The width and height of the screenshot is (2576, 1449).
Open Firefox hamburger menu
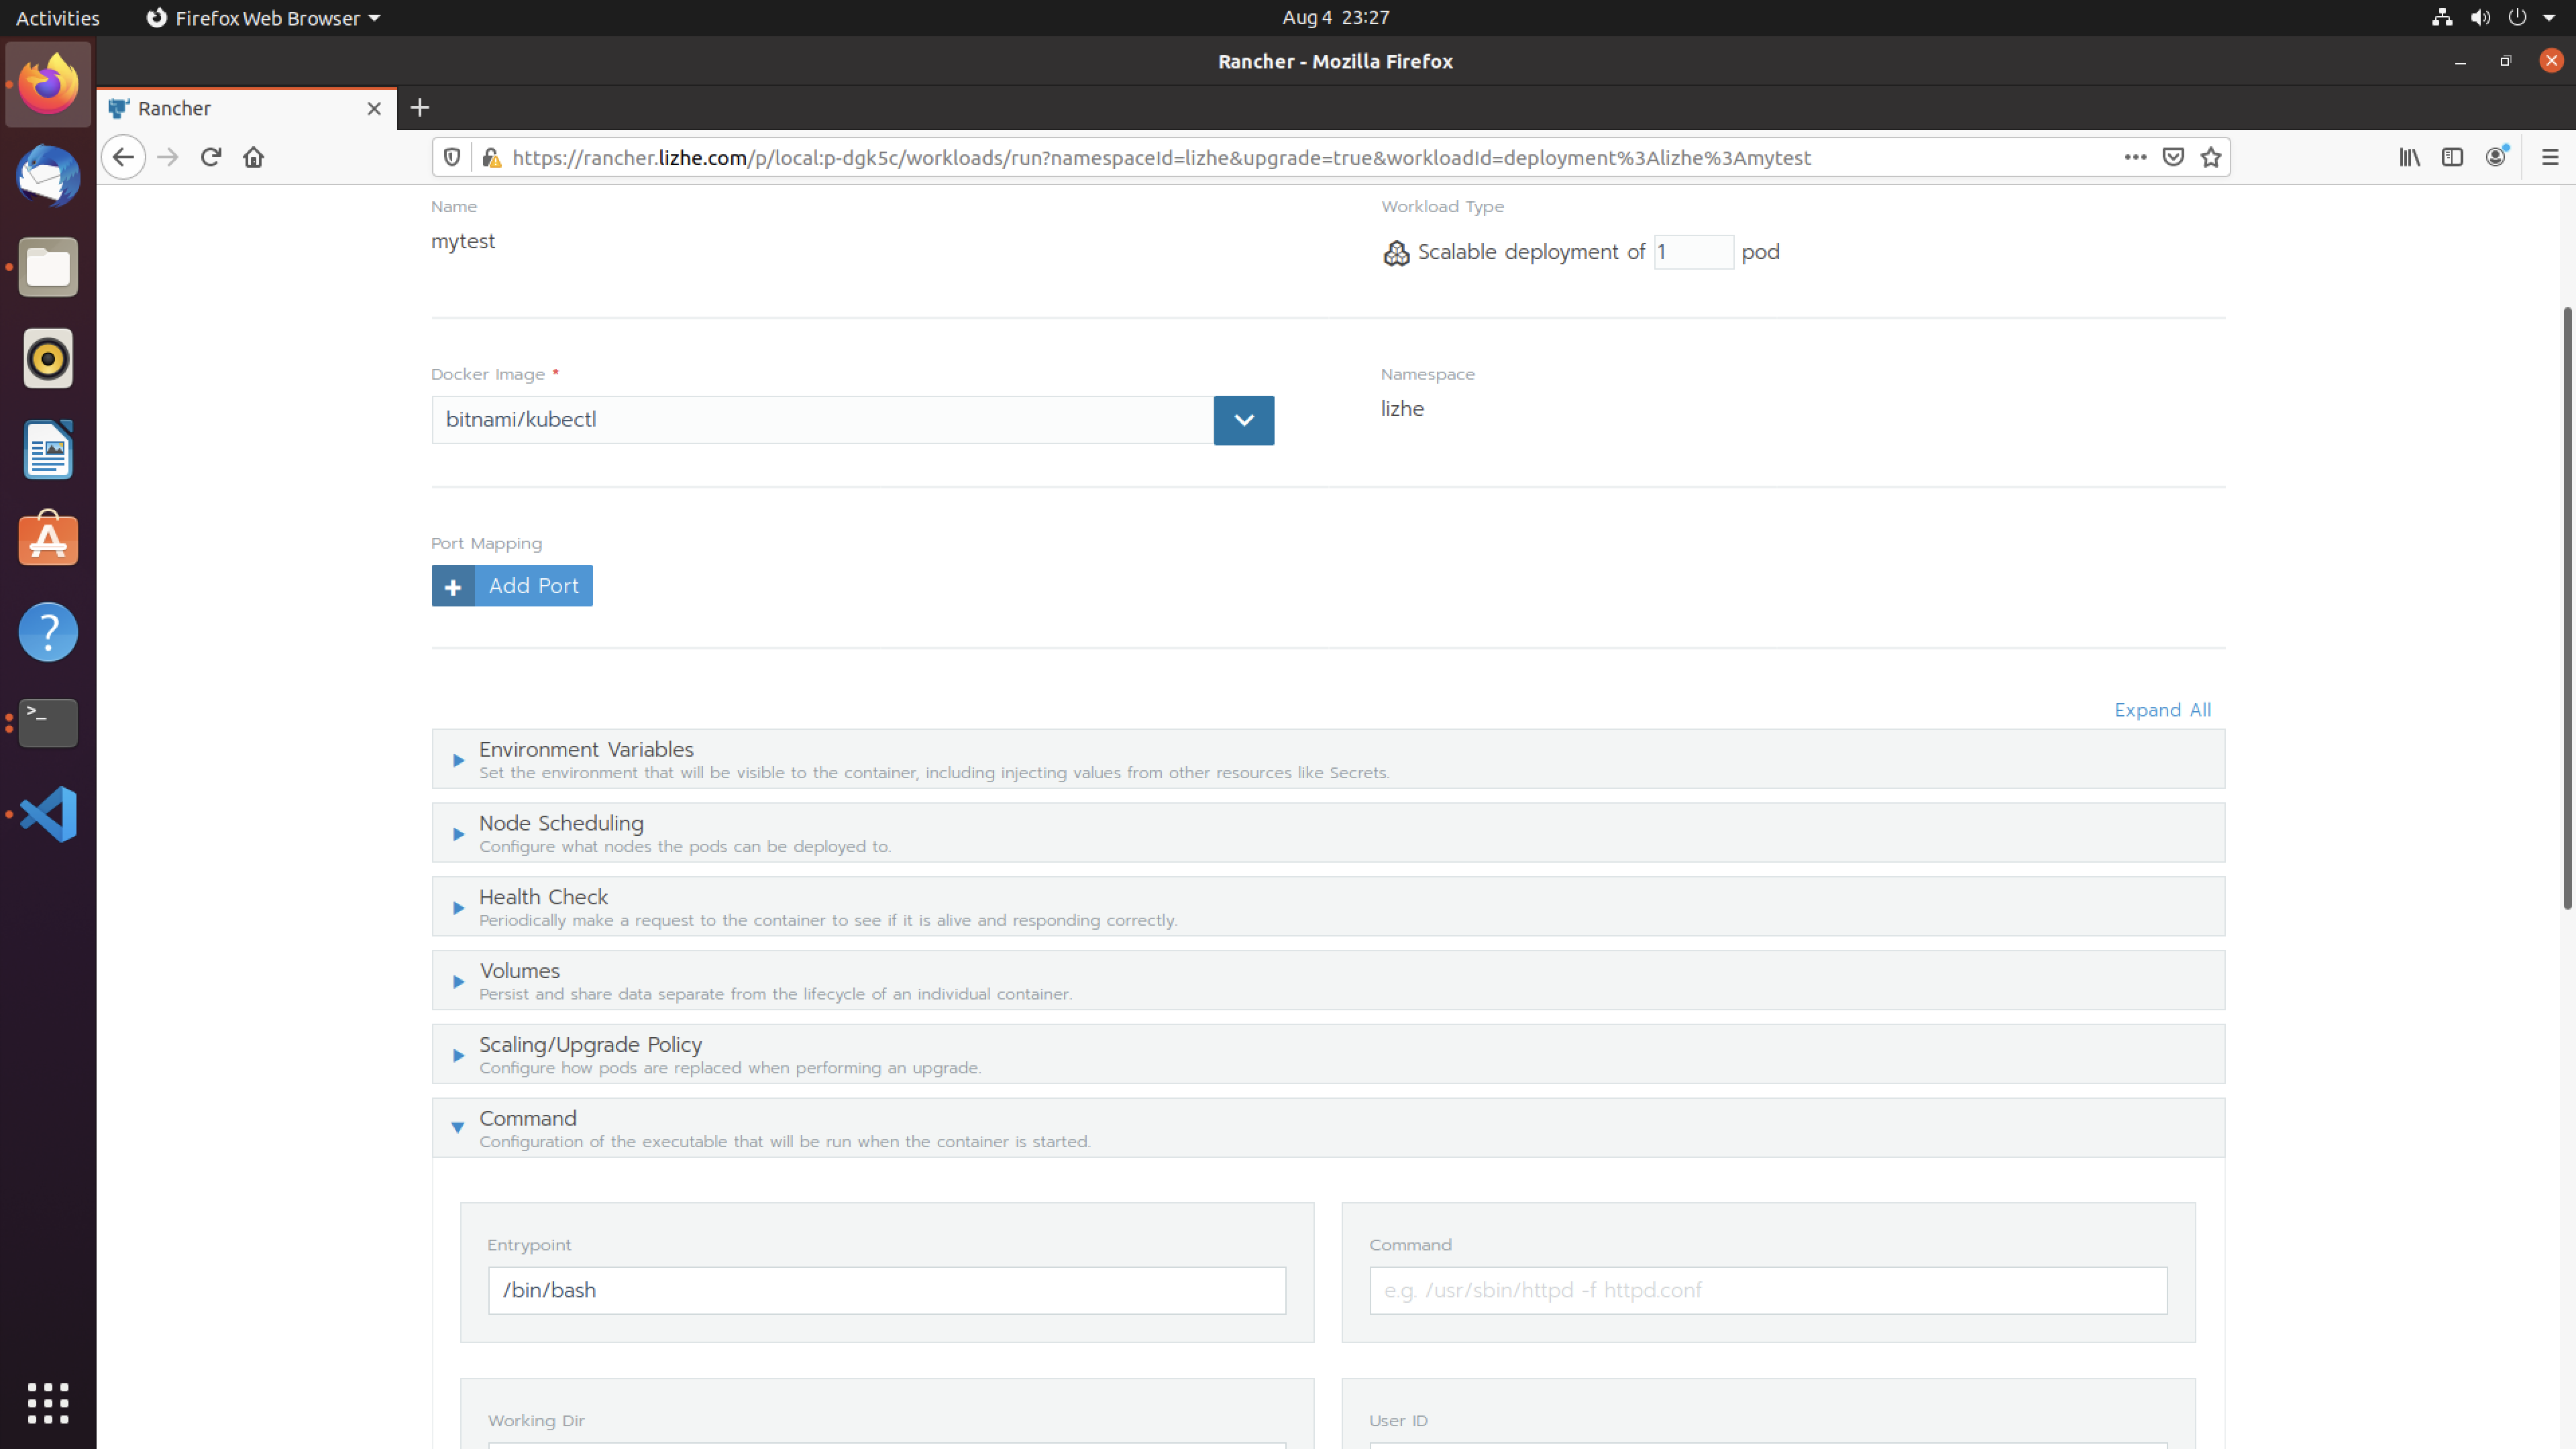pos(2550,157)
